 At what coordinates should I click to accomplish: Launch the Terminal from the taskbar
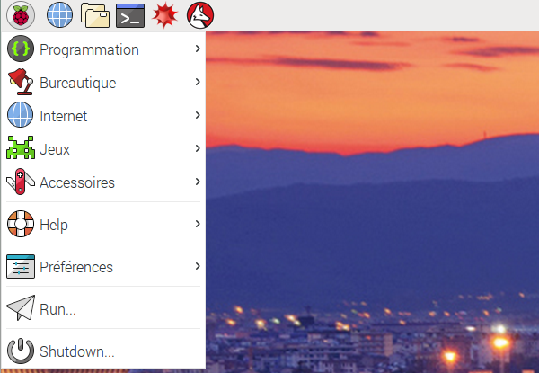coord(130,16)
